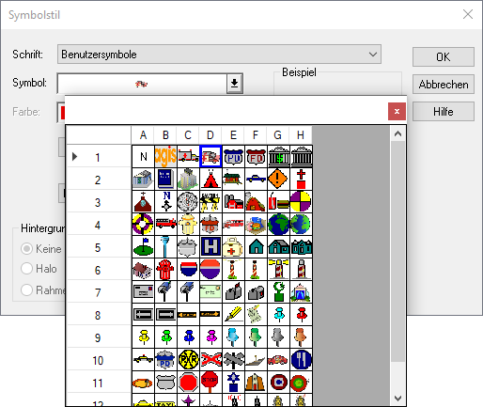Select the red octagon stop sign symbol

[x=188, y=382]
